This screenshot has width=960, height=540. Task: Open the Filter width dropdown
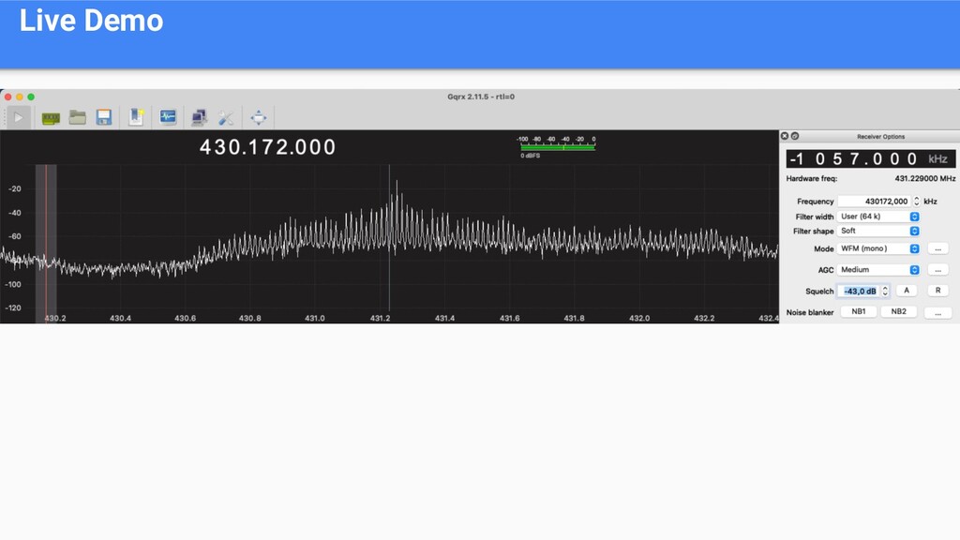[877, 217]
